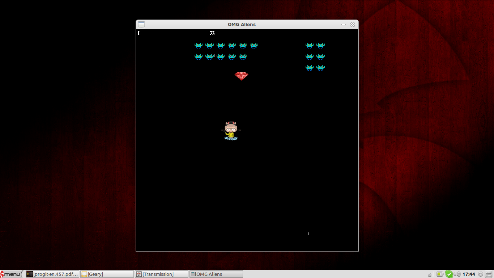This screenshot has height=278, width=494.
Task: Check the battery status tray icon
Action: 440,274
